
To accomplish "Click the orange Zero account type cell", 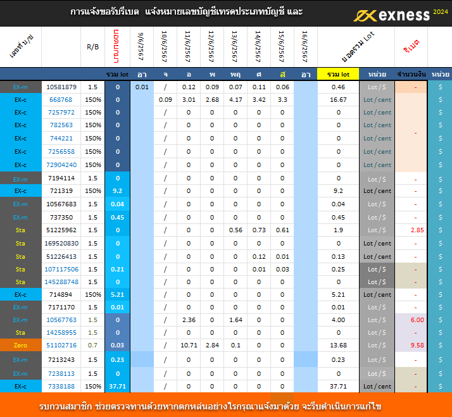I will (20, 345).
